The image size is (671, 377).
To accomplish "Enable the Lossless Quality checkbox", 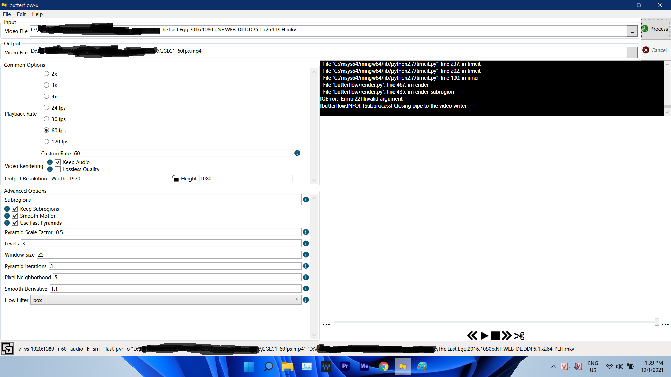I will (x=58, y=169).
